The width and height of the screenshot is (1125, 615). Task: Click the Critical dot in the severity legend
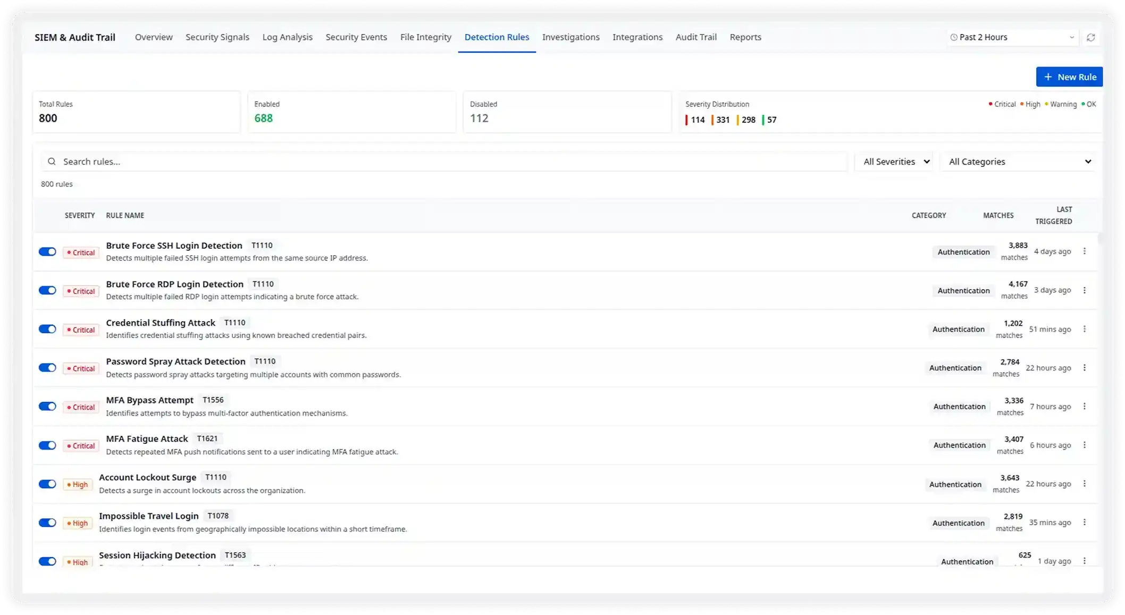990,104
